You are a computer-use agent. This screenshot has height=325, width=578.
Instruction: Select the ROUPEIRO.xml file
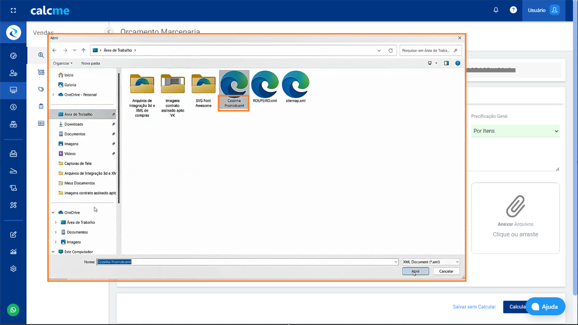tap(265, 87)
